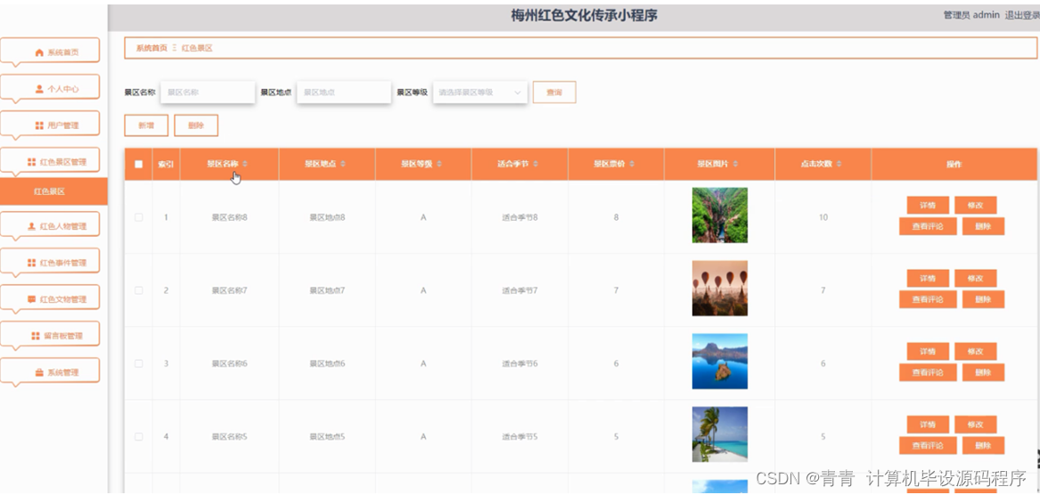Screen dimensions: 1040x495
Task: Click the sort arrows in 景区票价 header
Action: 632,164
